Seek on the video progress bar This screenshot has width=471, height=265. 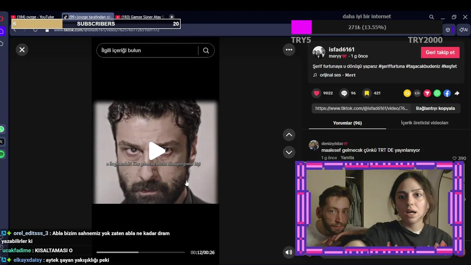(141, 252)
